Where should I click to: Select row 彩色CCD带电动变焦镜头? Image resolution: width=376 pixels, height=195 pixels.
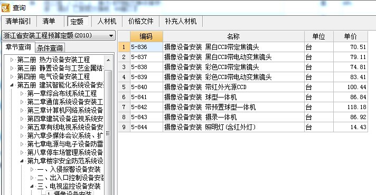(243, 77)
